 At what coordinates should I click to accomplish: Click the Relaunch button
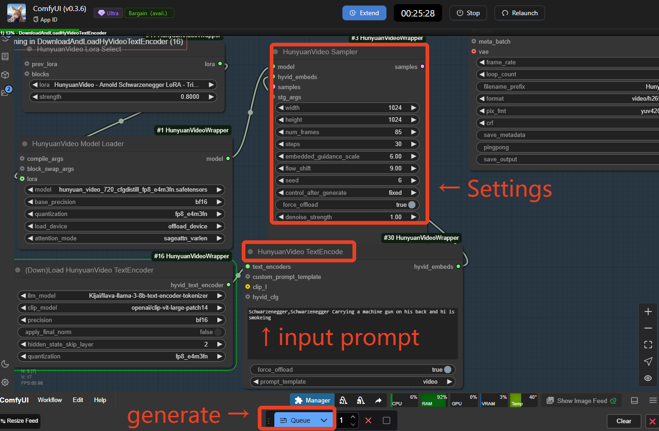(x=520, y=13)
